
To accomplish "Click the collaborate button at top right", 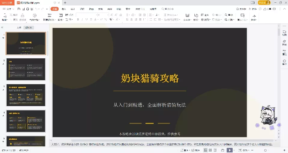I will click(253, 9).
